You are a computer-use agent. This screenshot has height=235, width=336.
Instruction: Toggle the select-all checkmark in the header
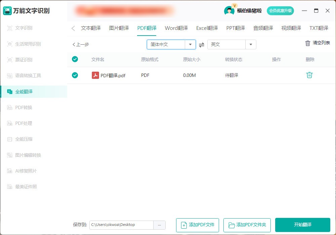(75, 59)
